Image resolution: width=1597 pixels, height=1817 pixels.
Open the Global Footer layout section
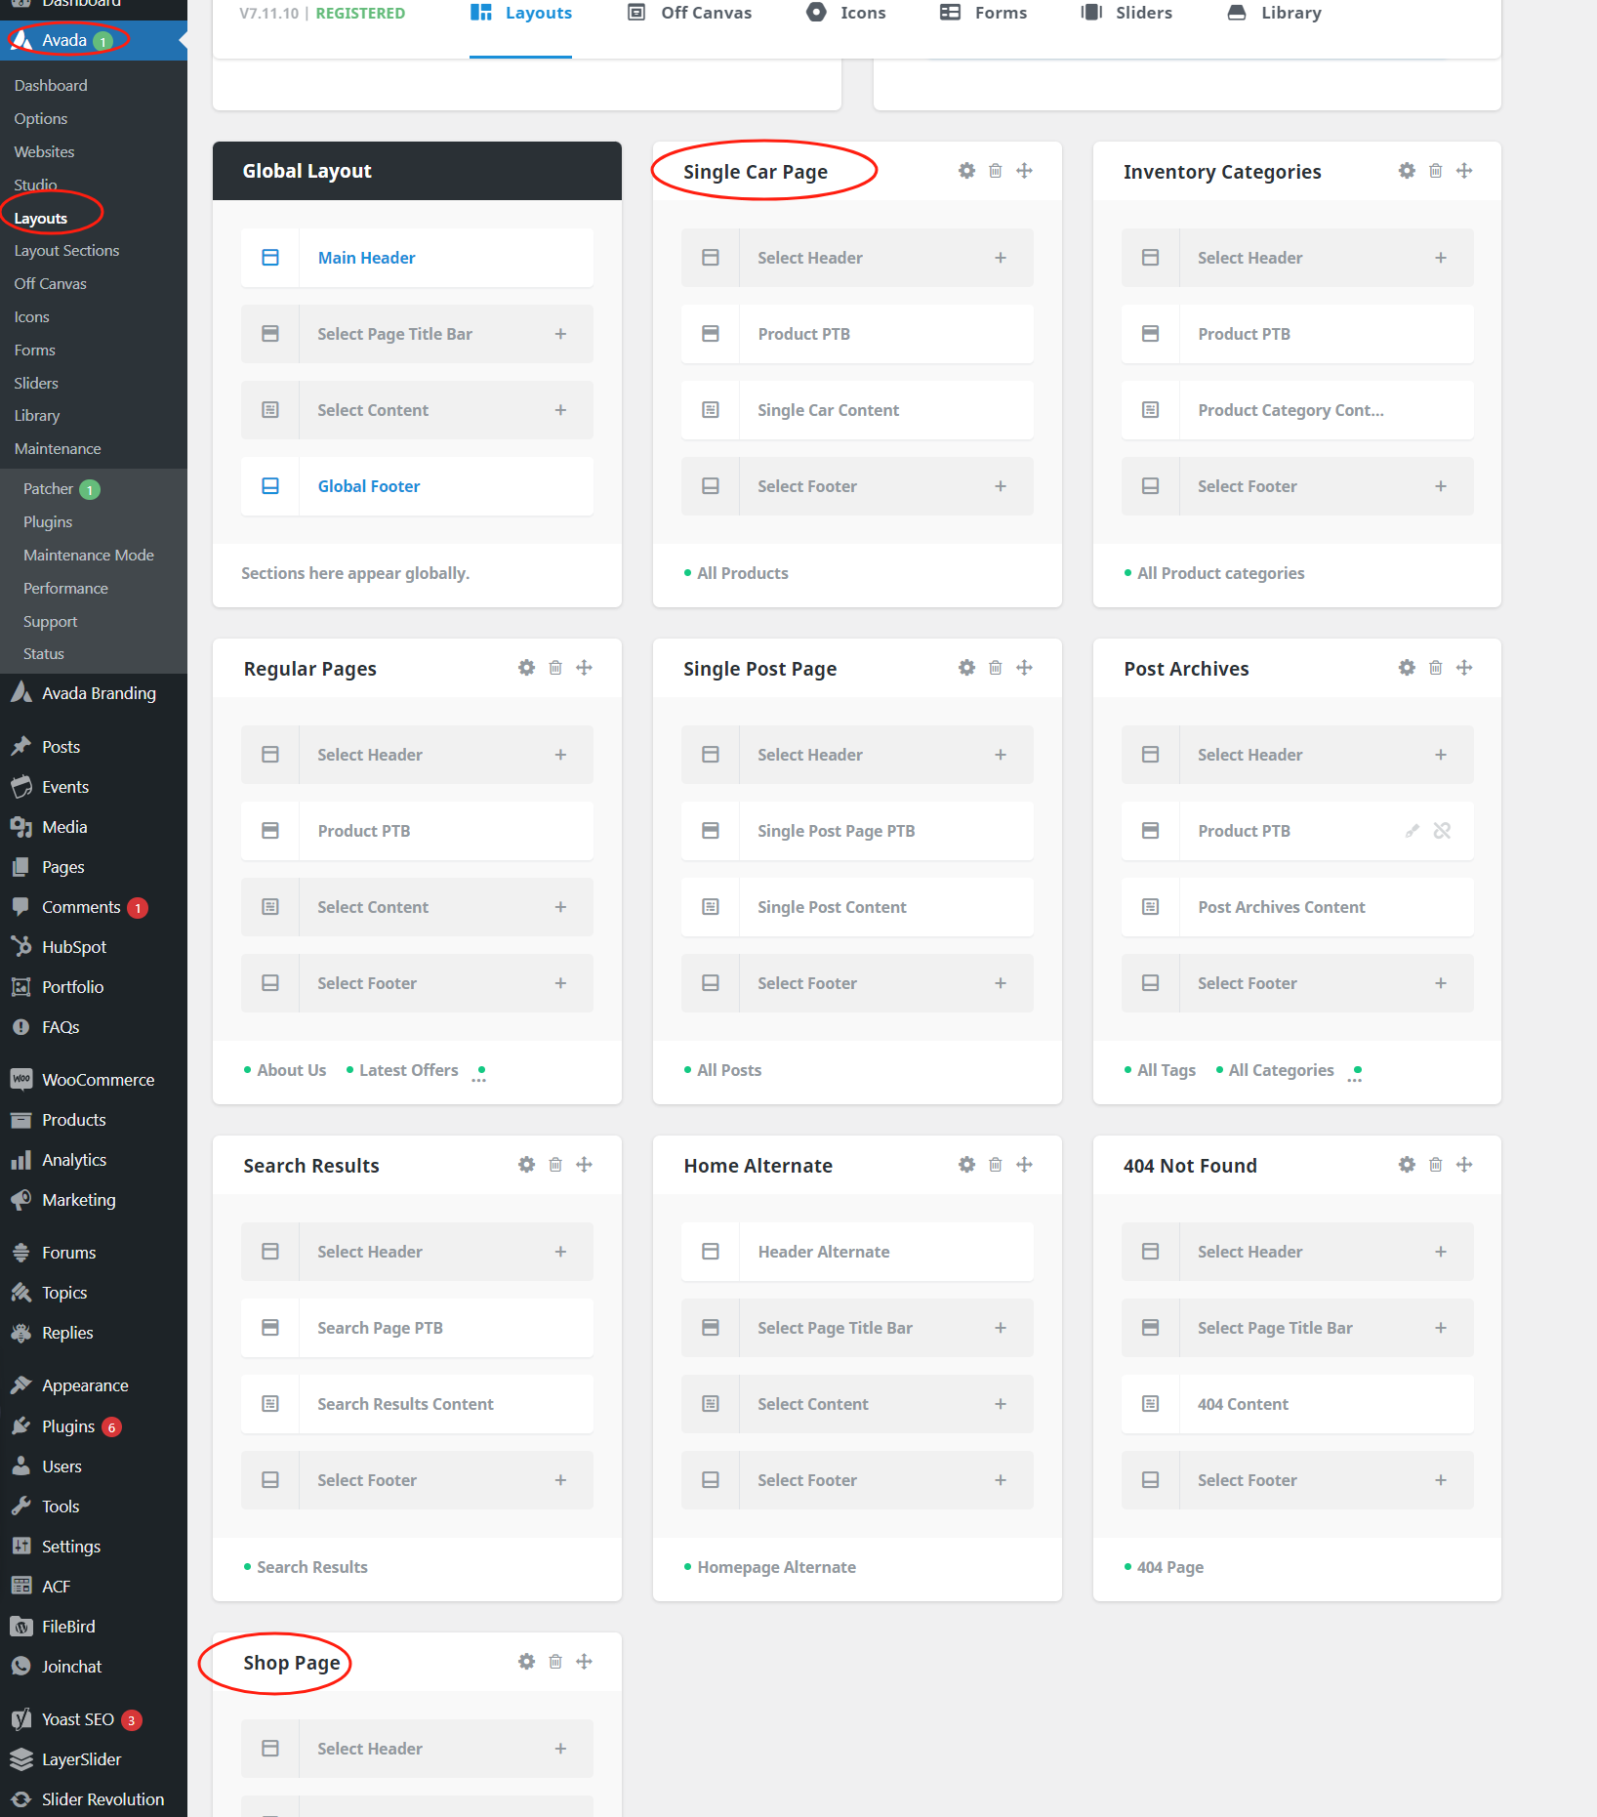368,485
